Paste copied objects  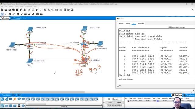(33, 10)
